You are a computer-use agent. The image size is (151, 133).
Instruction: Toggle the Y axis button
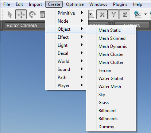pos(113,14)
